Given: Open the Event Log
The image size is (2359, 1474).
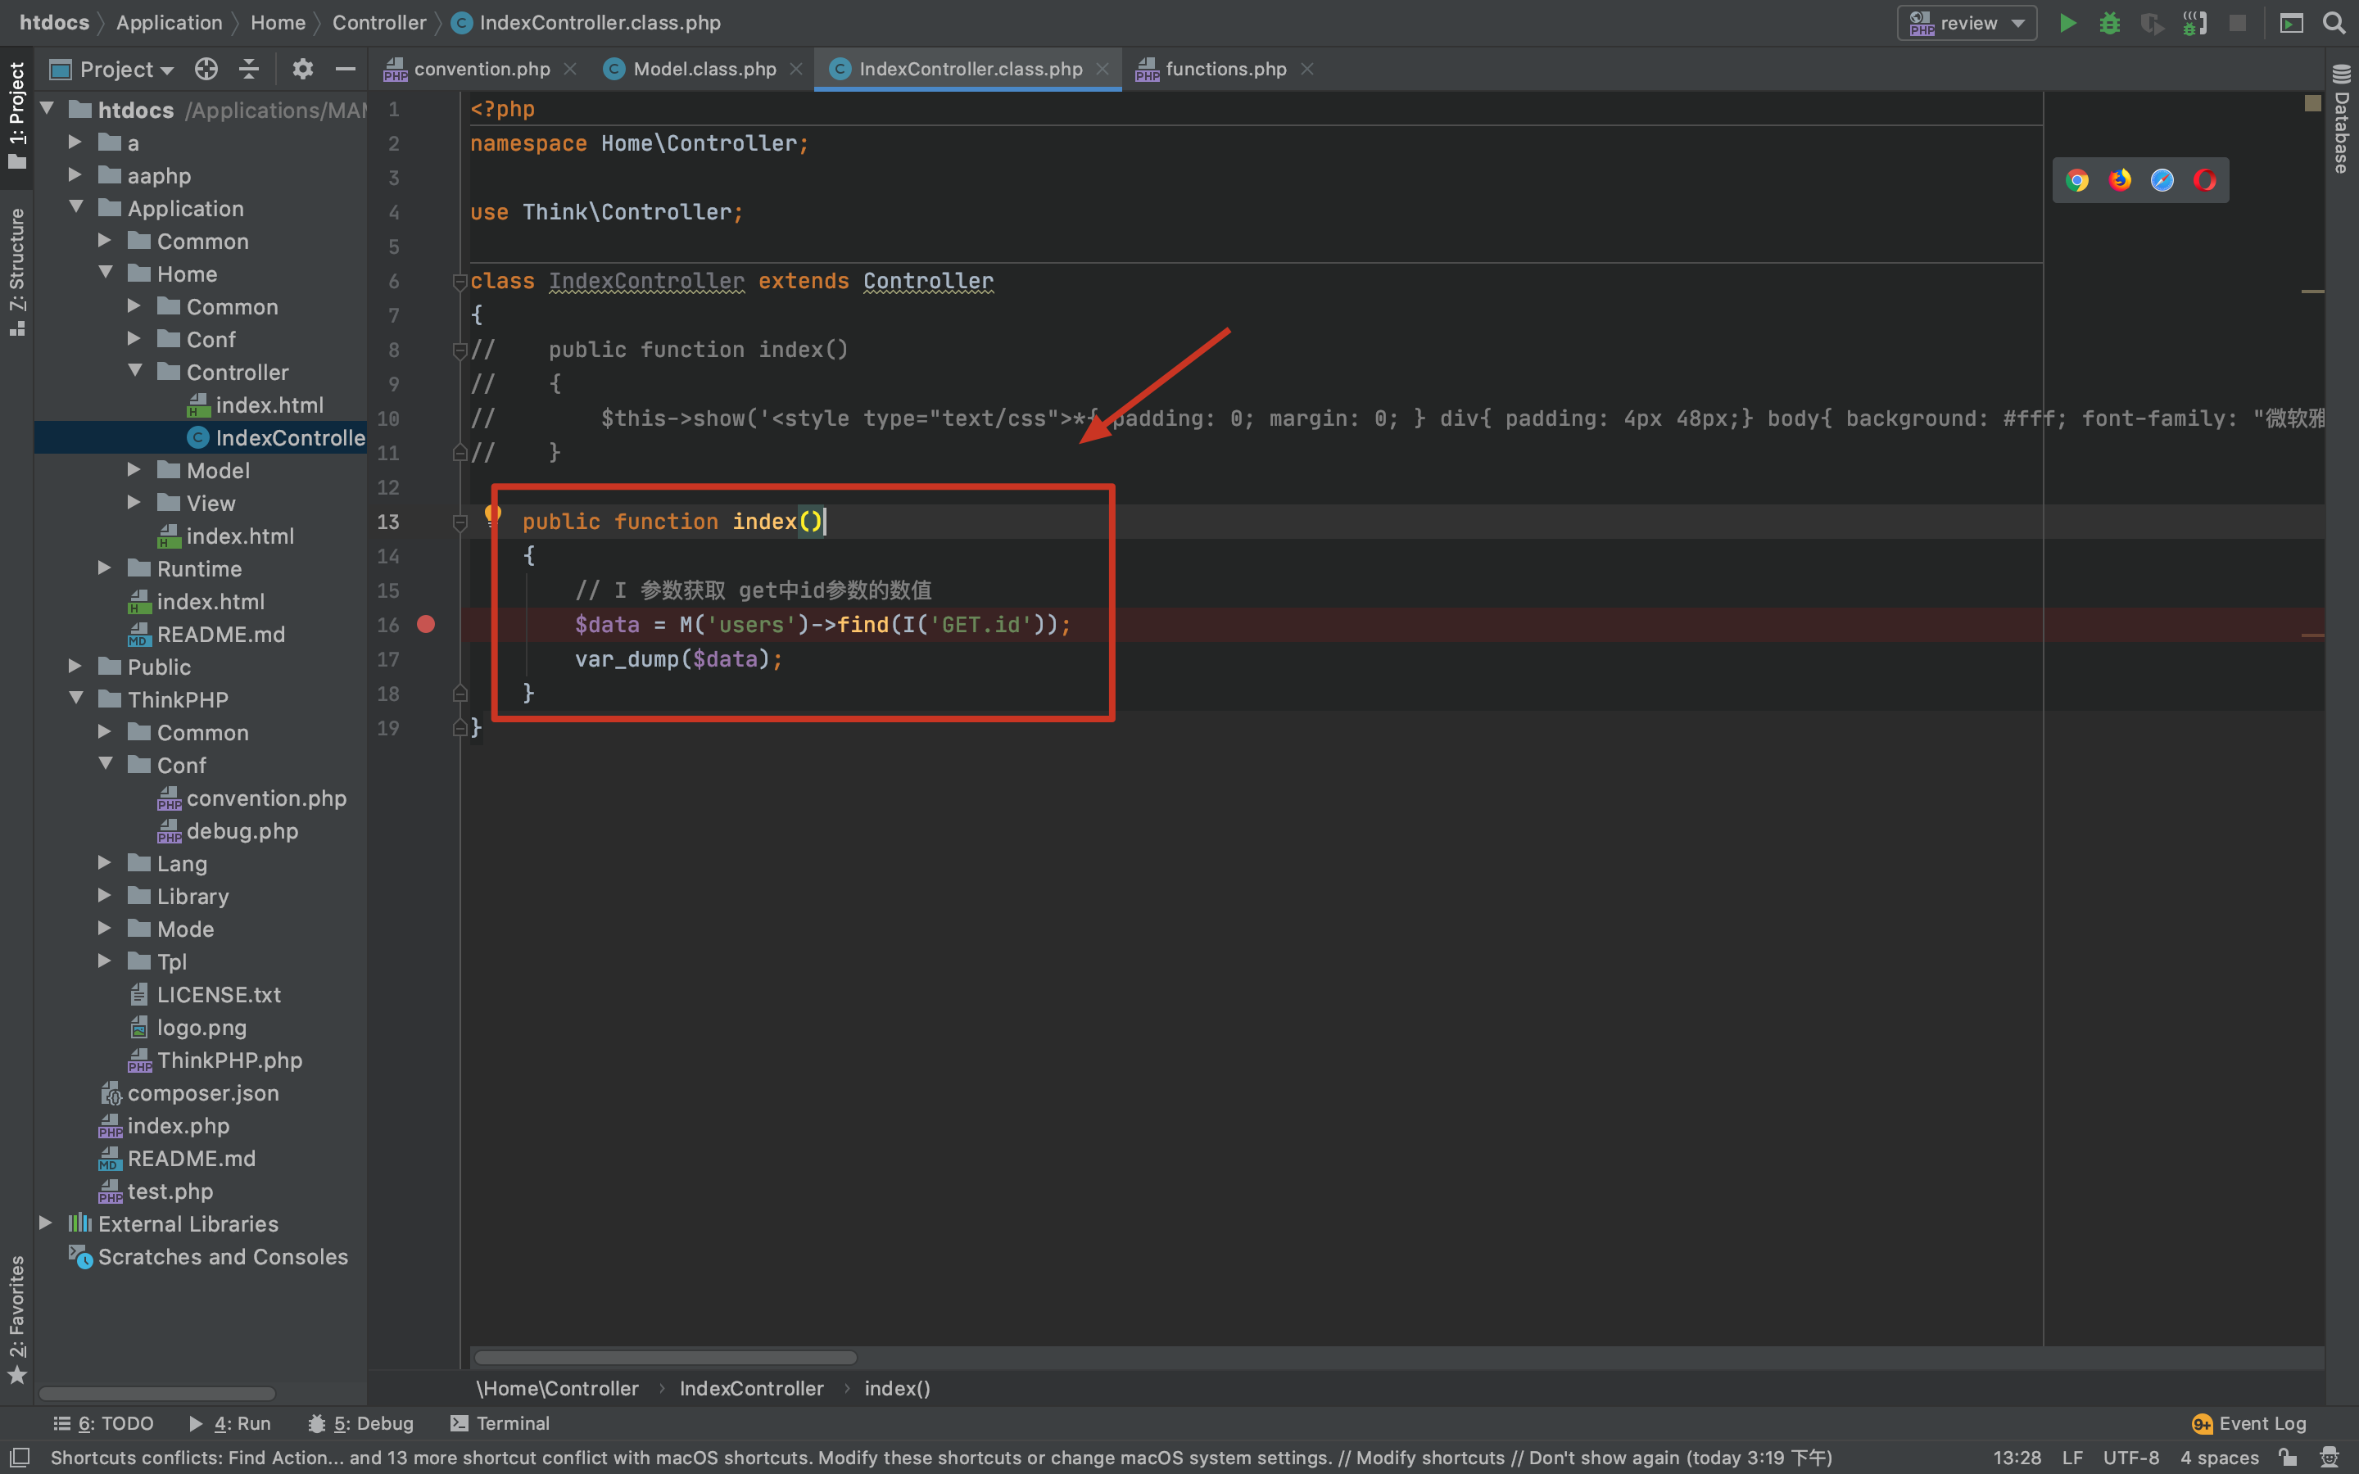Looking at the screenshot, I should click(2250, 1423).
